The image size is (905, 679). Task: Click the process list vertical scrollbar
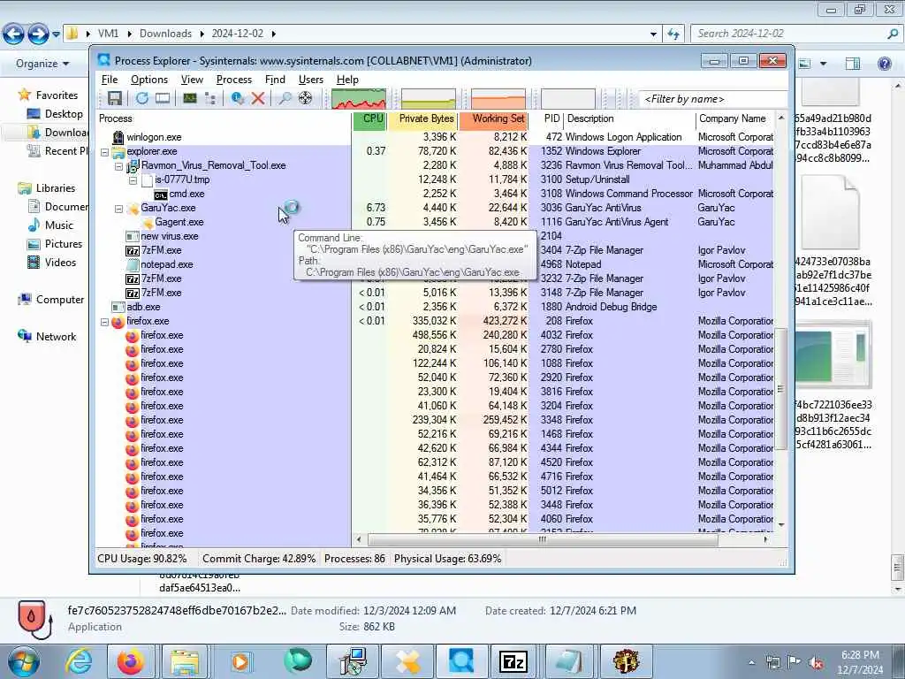pos(781,389)
